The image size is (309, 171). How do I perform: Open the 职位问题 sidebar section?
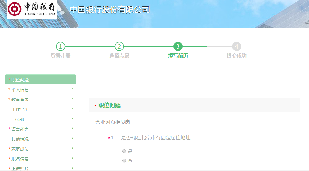[x=20, y=80]
